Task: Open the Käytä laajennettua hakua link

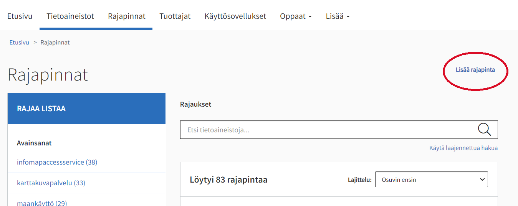Action: pyautogui.click(x=463, y=148)
